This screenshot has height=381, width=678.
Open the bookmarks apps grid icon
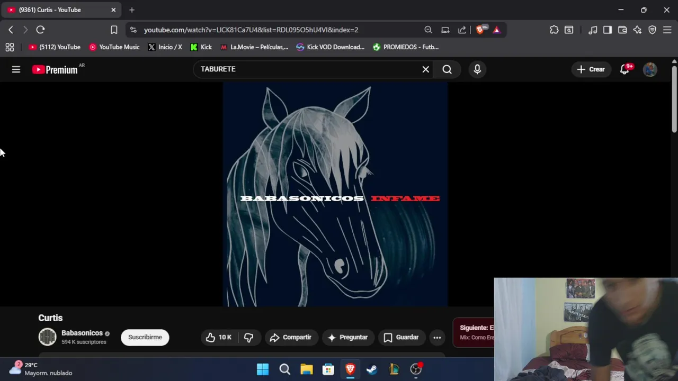10,47
